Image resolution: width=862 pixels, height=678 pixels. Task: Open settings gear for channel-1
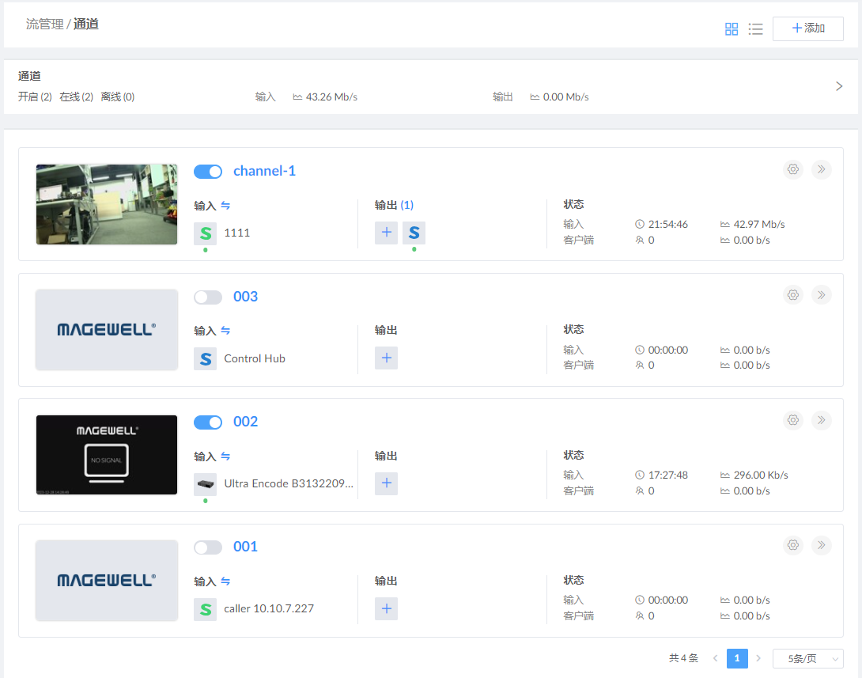[793, 169]
